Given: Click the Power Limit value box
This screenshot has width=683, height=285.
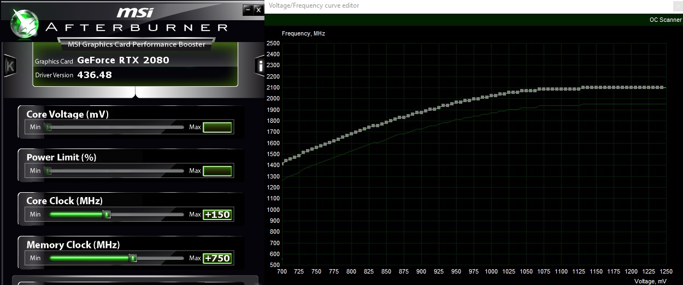Looking at the screenshot, I should point(217,171).
